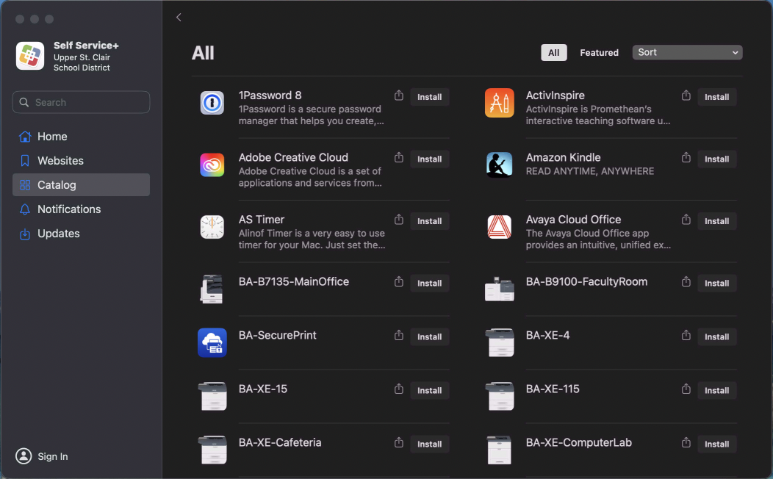Go to the Updates section
The height and width of the screenshot is (479, 773).
[x=59, y=234]
